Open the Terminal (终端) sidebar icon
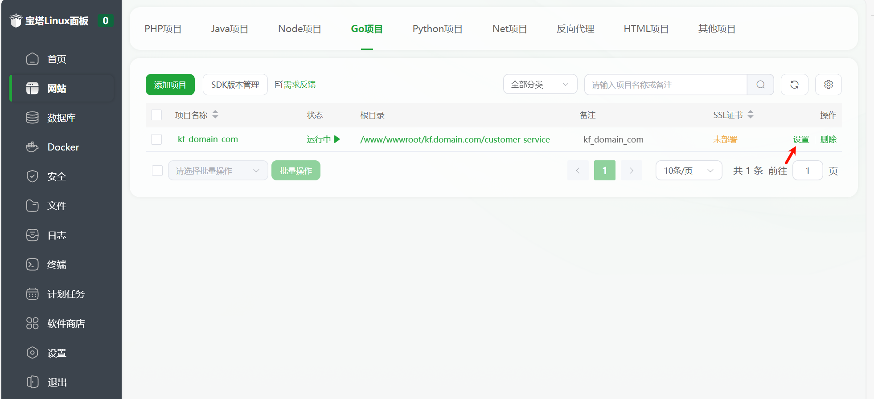The width and height of the screenshot is (874, 399). tap(33, 265)
